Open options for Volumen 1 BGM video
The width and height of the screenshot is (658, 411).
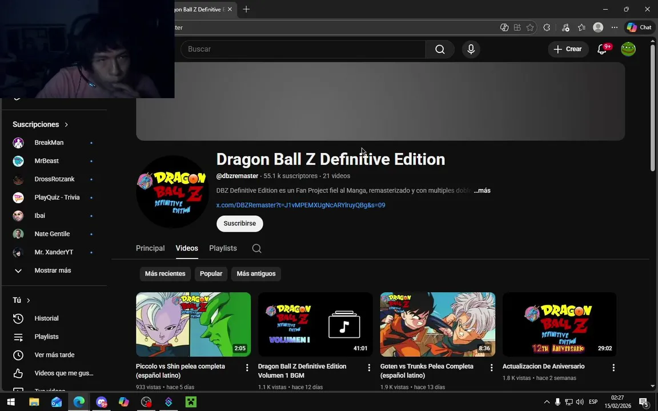[369, 368]
